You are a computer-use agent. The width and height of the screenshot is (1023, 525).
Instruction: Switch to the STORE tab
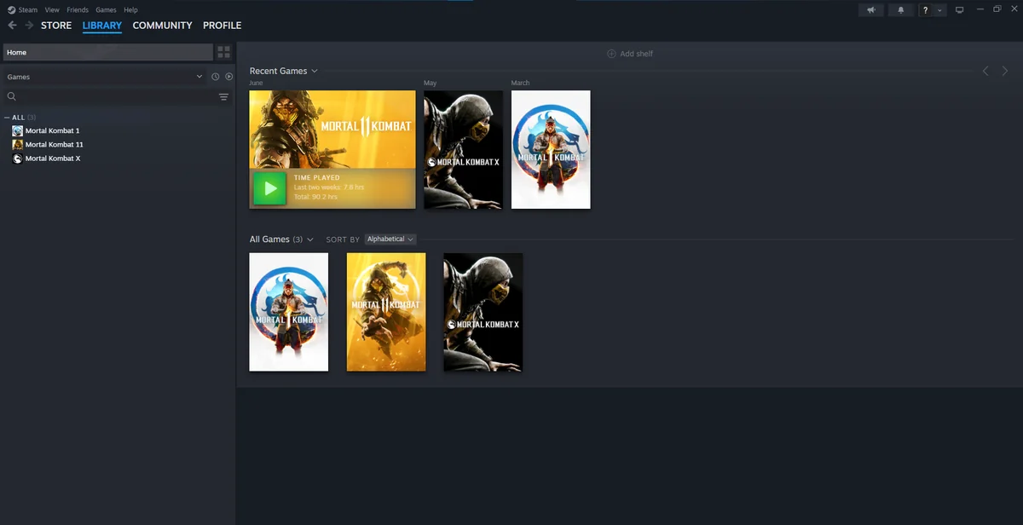click(x=56, y=26)
